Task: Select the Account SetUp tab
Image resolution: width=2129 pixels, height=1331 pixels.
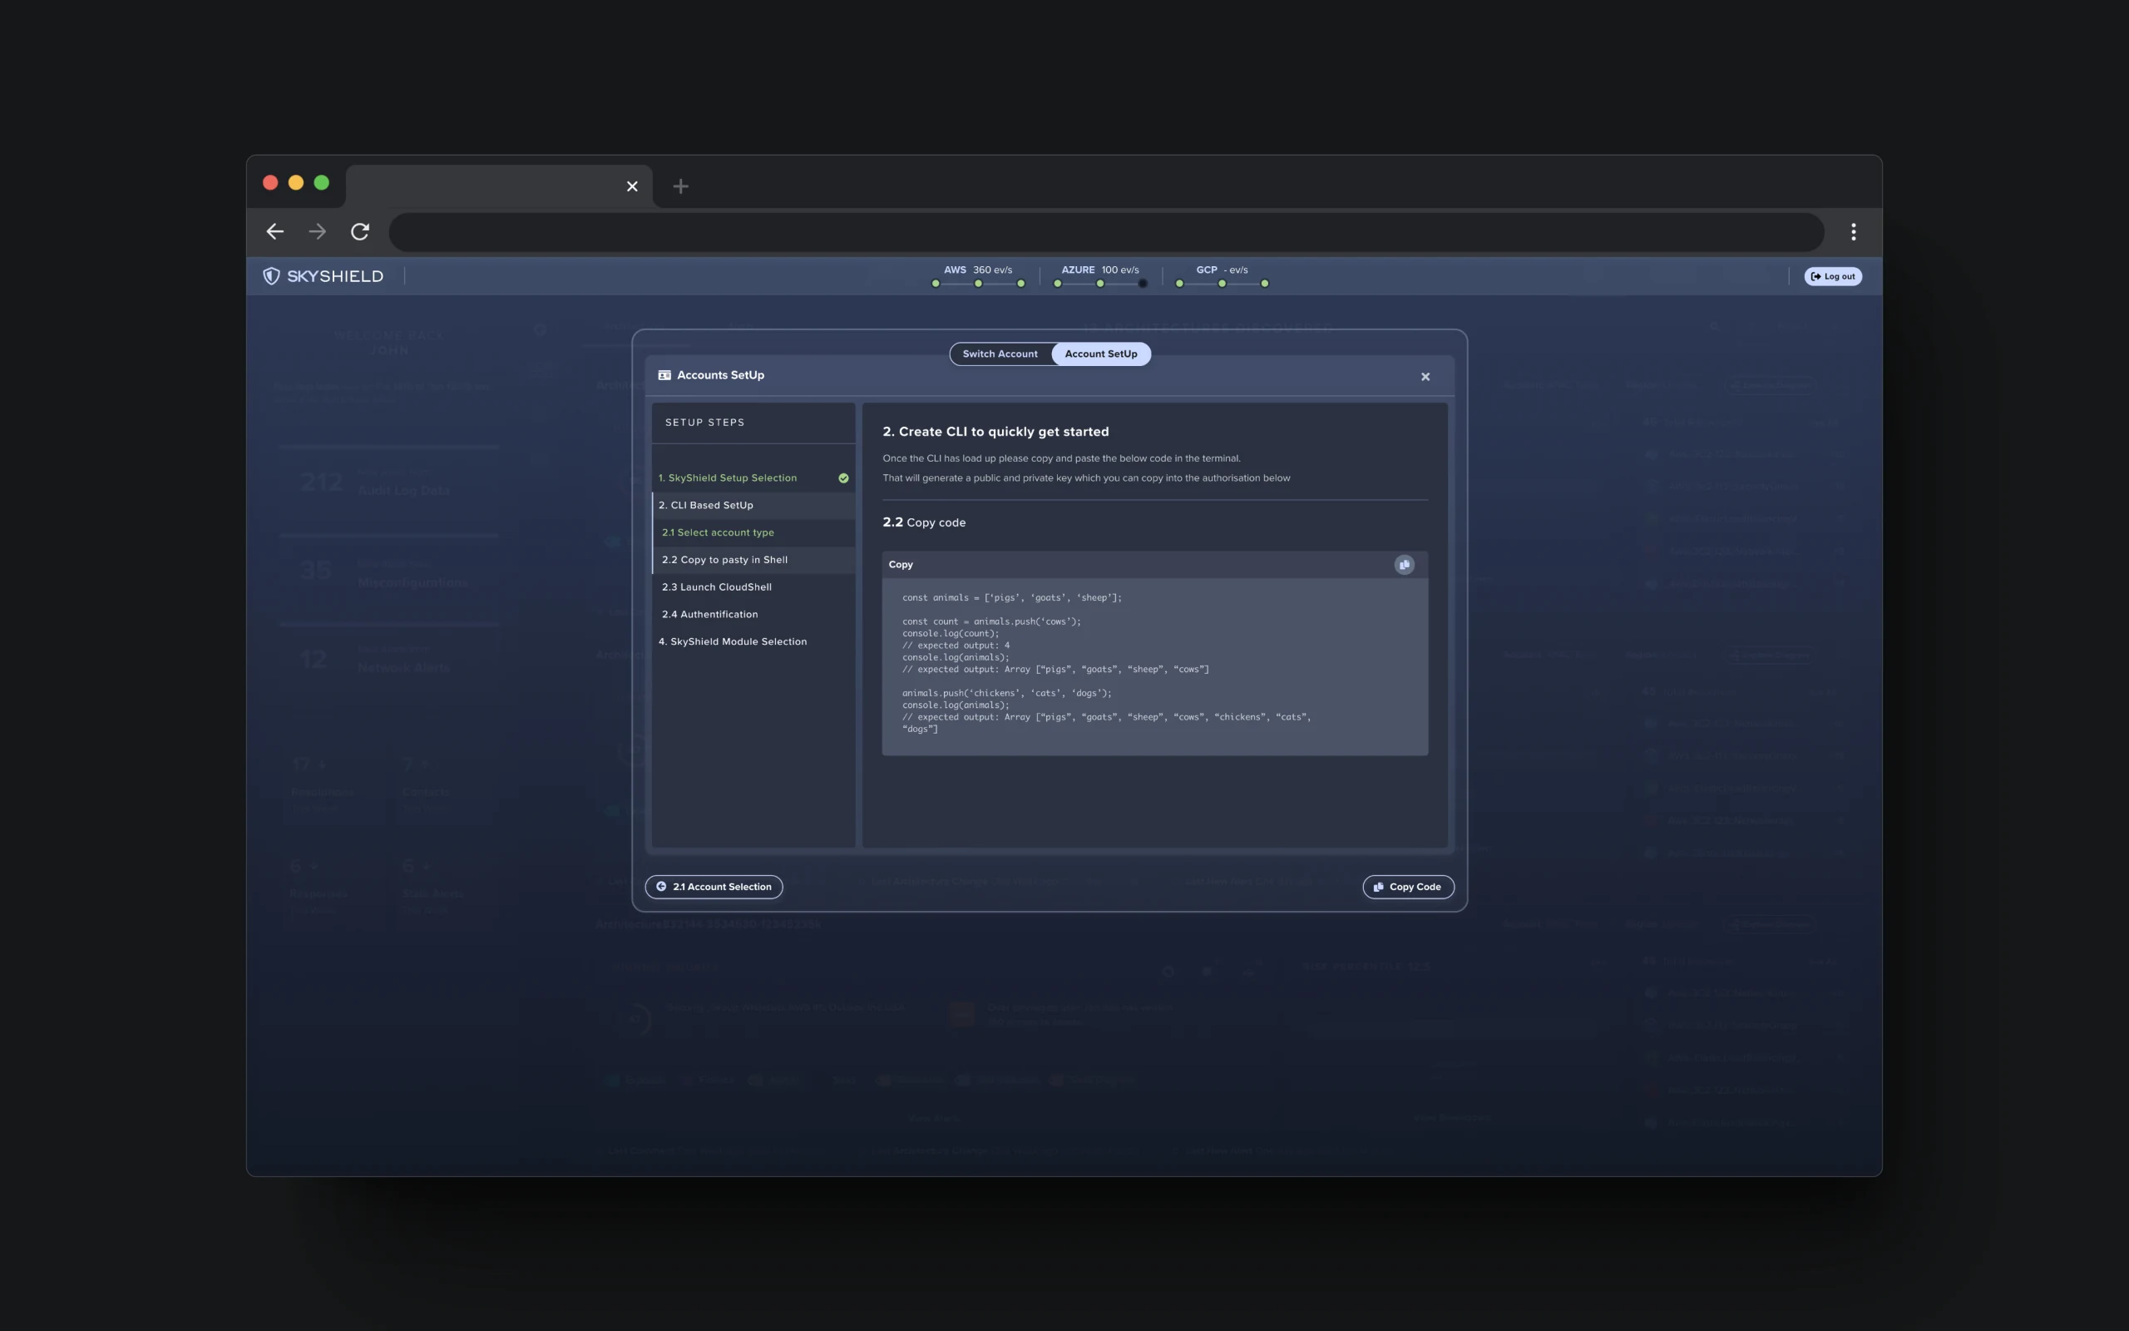Action: click(x=1100, y=354)
